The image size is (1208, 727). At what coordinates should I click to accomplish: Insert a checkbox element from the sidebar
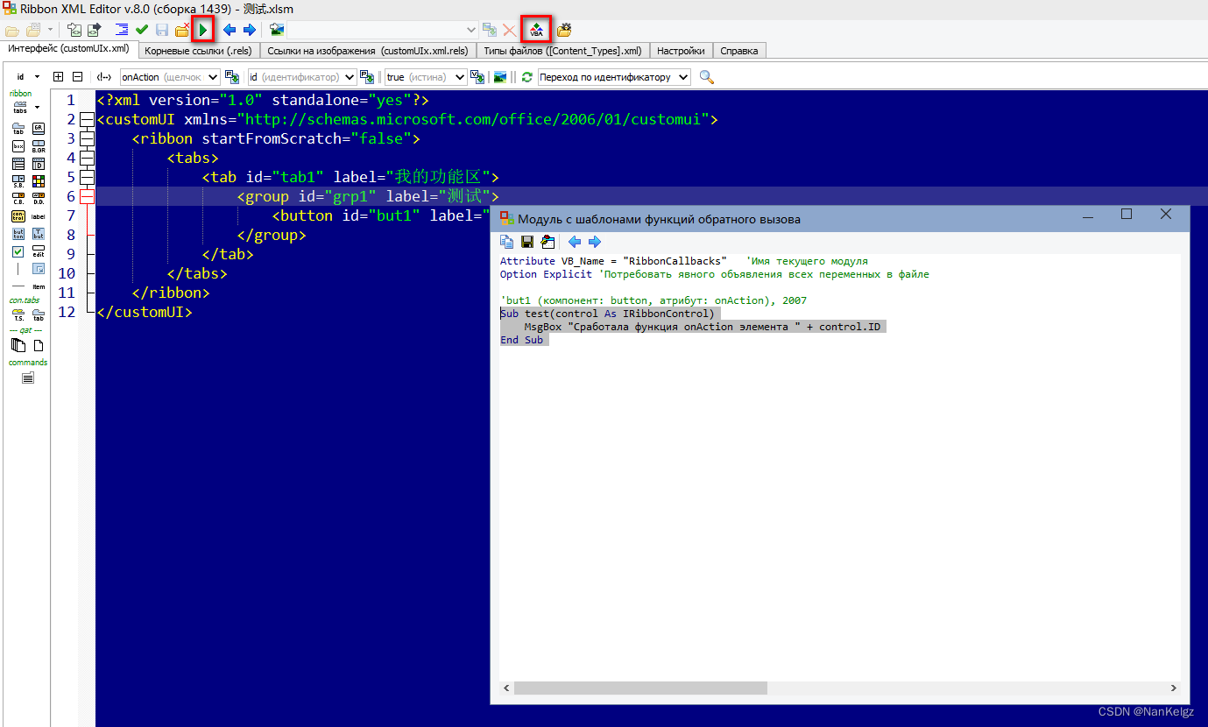click(x=18, y=251)
